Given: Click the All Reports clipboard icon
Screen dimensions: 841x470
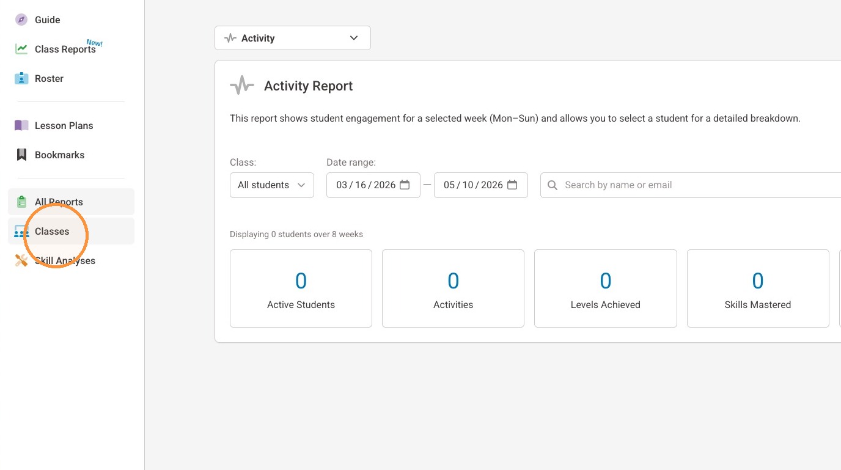Looking at the screenshot, I should pyautogui.click(x=21, y=202).
